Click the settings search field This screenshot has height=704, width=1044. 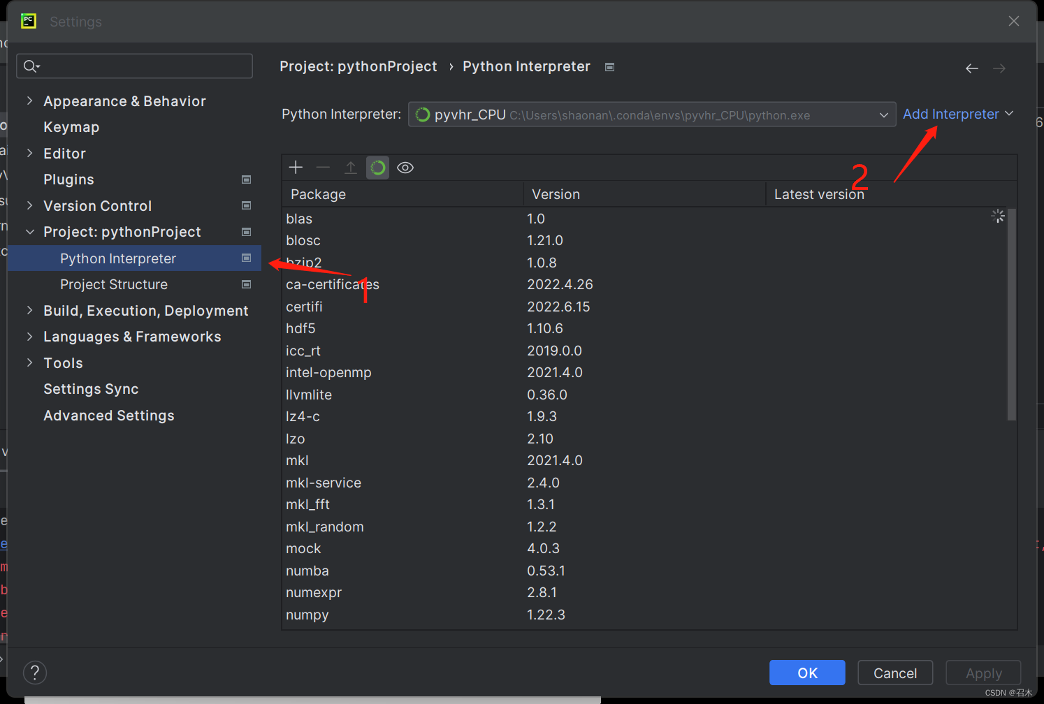[x=134, y=66]
